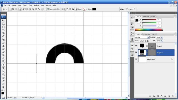The image size is (178, 100).
Task: Open the Style picker dropdown arrow
Action: pyautogui.click(x=86, y=9)
